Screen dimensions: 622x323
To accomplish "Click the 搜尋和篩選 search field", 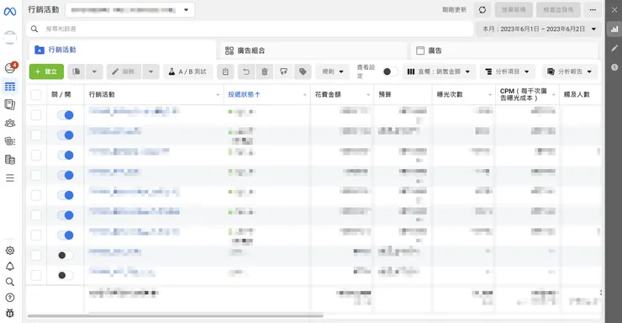I will tap(250, 29).
